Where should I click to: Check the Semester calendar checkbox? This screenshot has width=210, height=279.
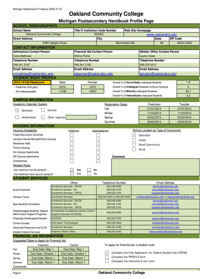tap(17, 110)
